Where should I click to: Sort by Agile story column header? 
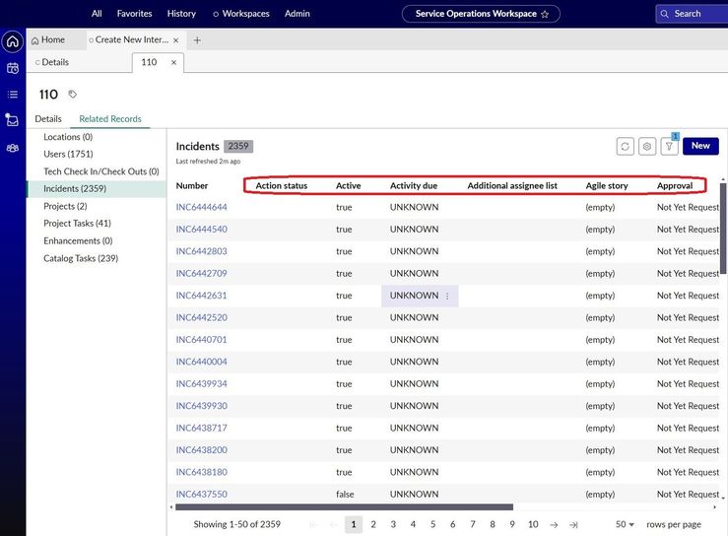[x=607, y=186]
